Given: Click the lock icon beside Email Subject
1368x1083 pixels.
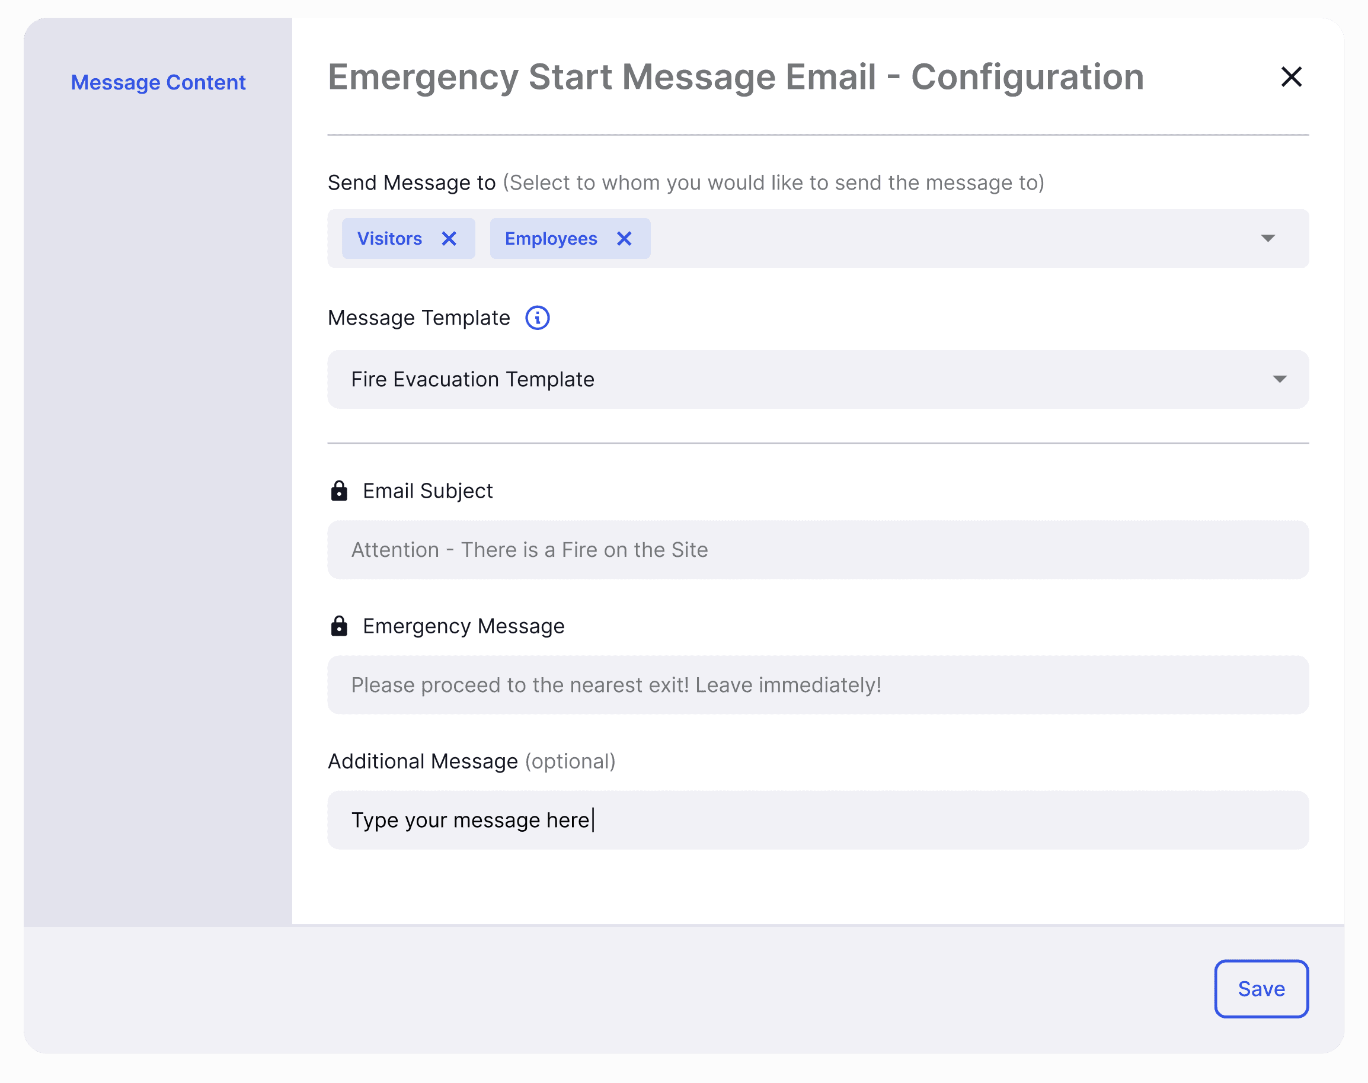Looking at the screenshot, I should (339, 489).
